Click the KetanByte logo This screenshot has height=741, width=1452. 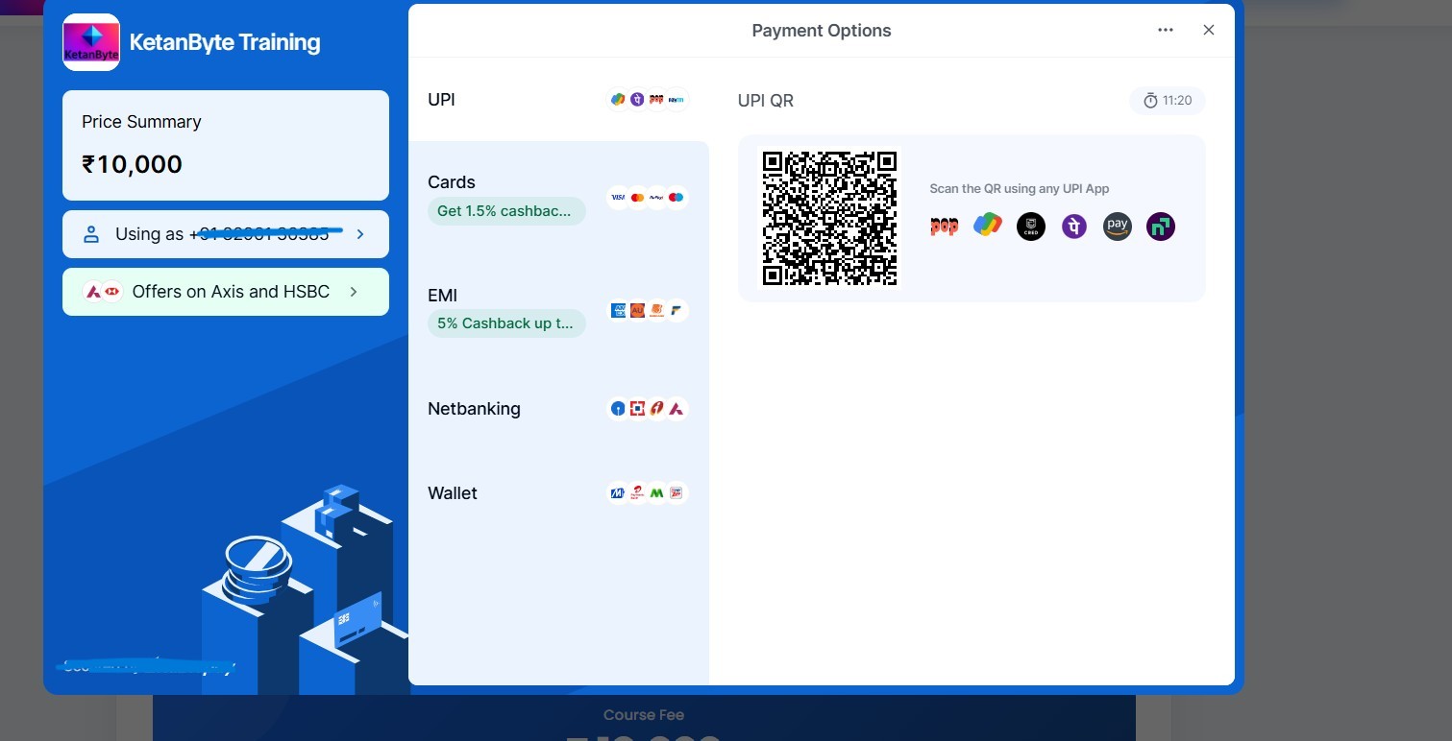pos(91,42)
